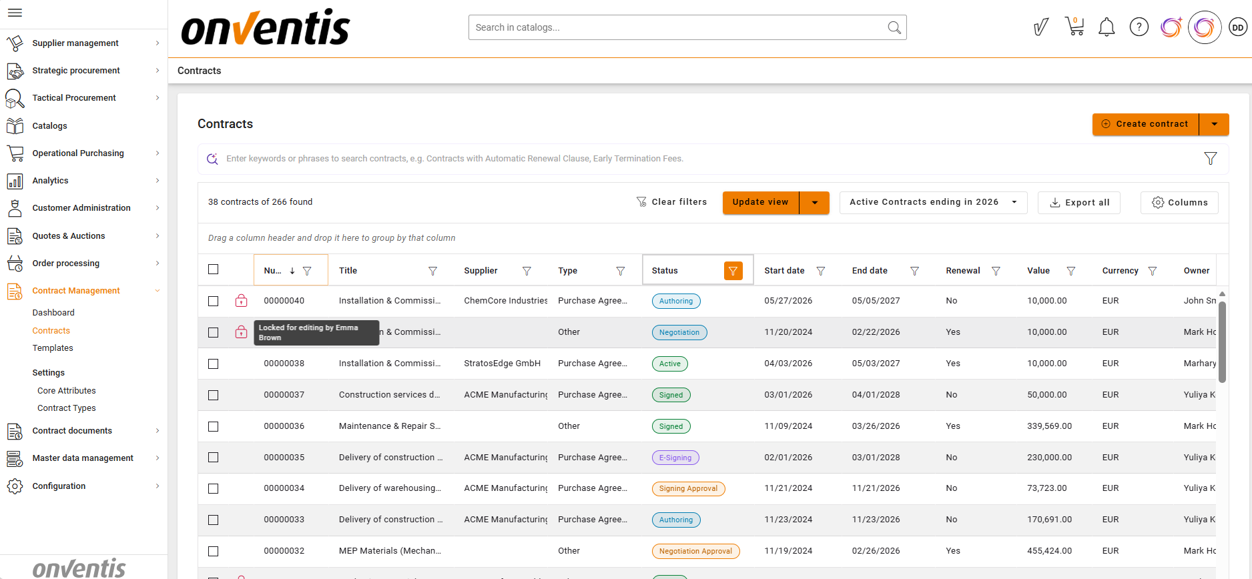Viewport: 1252px width, 579px height.
Task: Open the Active Contracts ending in 2026 view dropdown
Action: pyautogui.click(x=933, y=202)
